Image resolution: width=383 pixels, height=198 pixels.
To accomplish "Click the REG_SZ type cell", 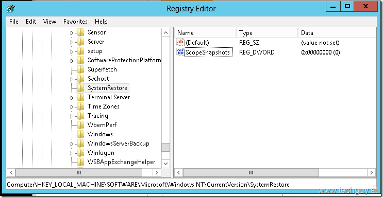I will [x=249, y=43].
